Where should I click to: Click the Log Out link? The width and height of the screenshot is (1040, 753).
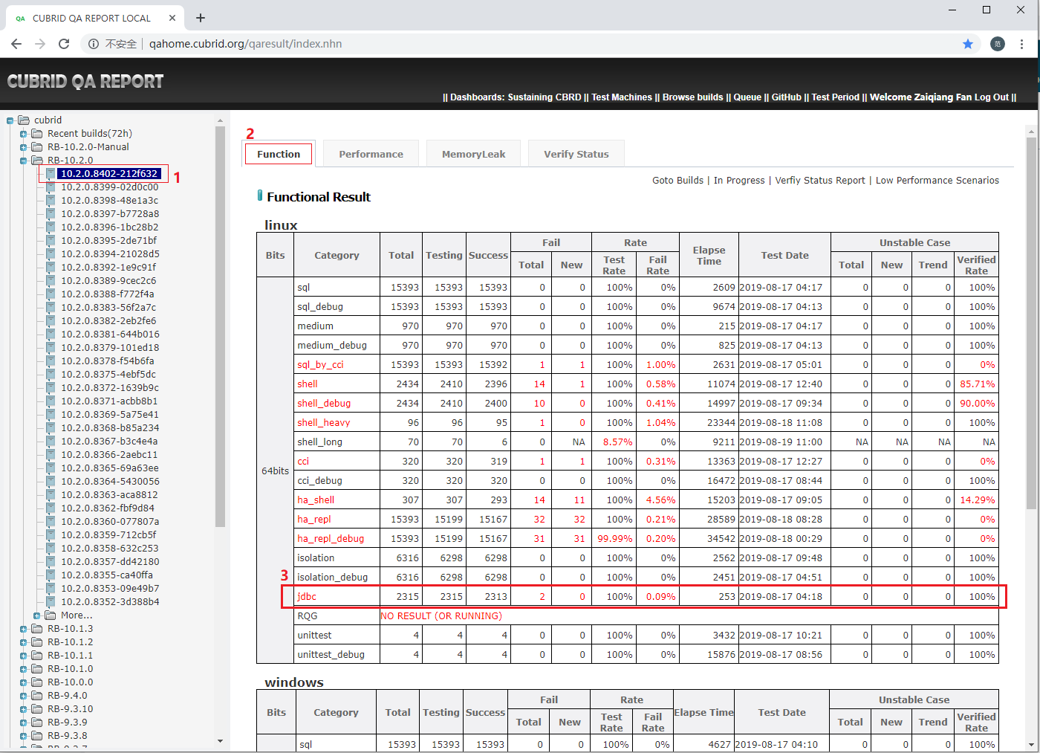992,97
